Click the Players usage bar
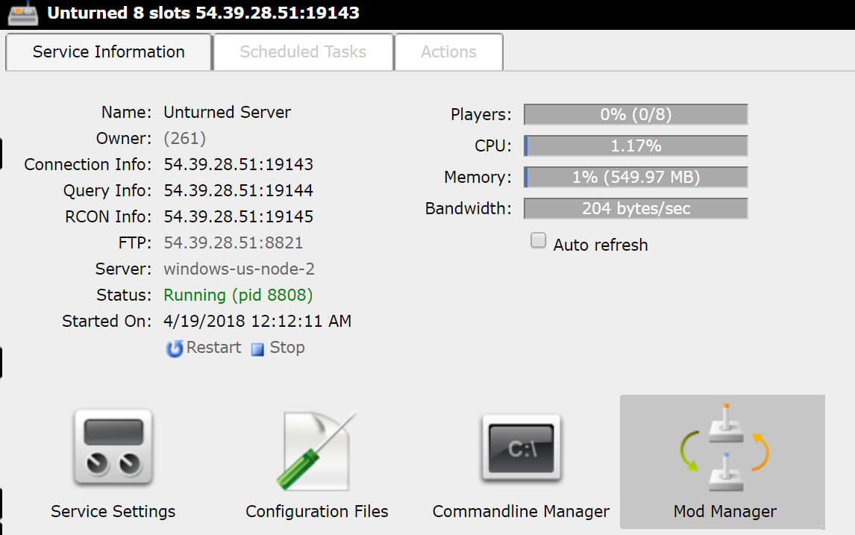The width and height of the screenshot is (855, 535). click(636, 114)
